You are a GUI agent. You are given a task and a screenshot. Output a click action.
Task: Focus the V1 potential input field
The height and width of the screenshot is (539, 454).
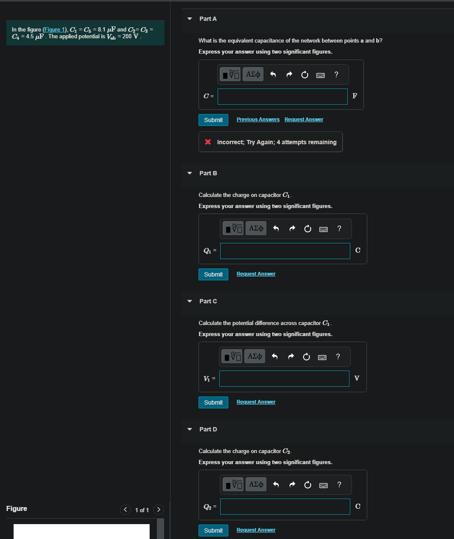click(284, 379)
